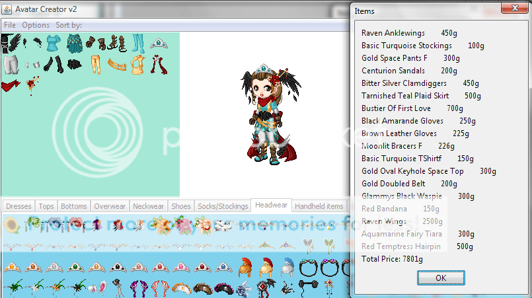
Task: Open the Socks/Stockings tab
Action: [x=223, y=206]
